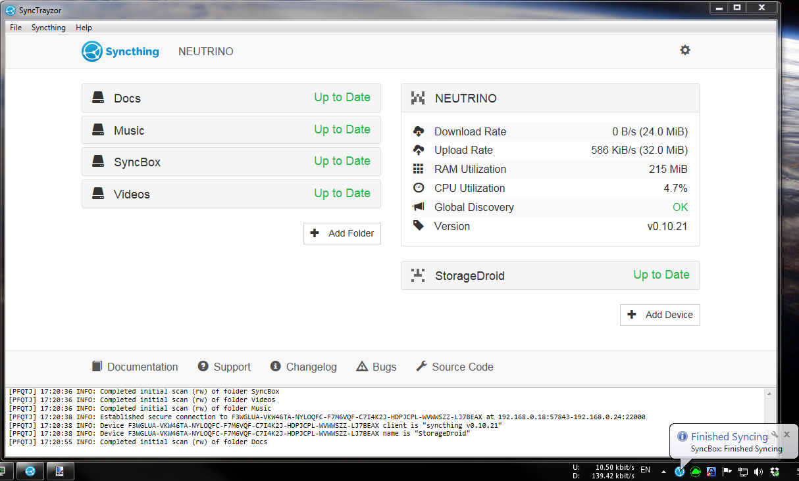Click the 4.7% CPU value
The image size is (799, 481).
[x=675, y=188]
